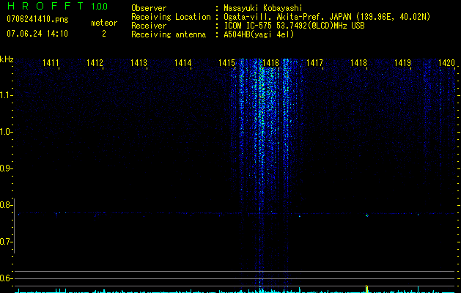Select the filename 0706241410.png

37,19
